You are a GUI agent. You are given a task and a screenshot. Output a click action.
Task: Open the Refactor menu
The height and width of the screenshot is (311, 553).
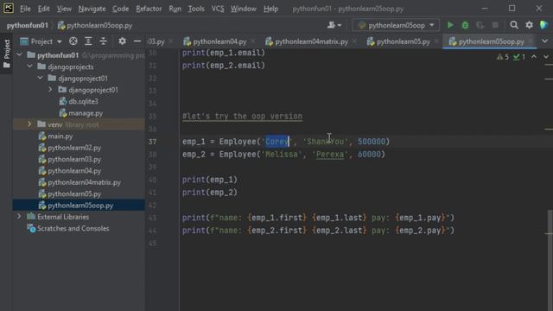[149, 9]
